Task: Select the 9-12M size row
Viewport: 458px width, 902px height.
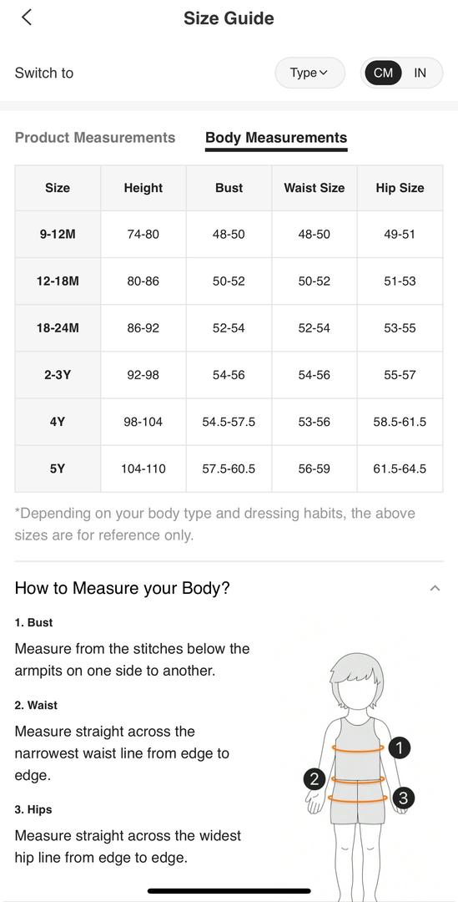Action: click(229, 235)
